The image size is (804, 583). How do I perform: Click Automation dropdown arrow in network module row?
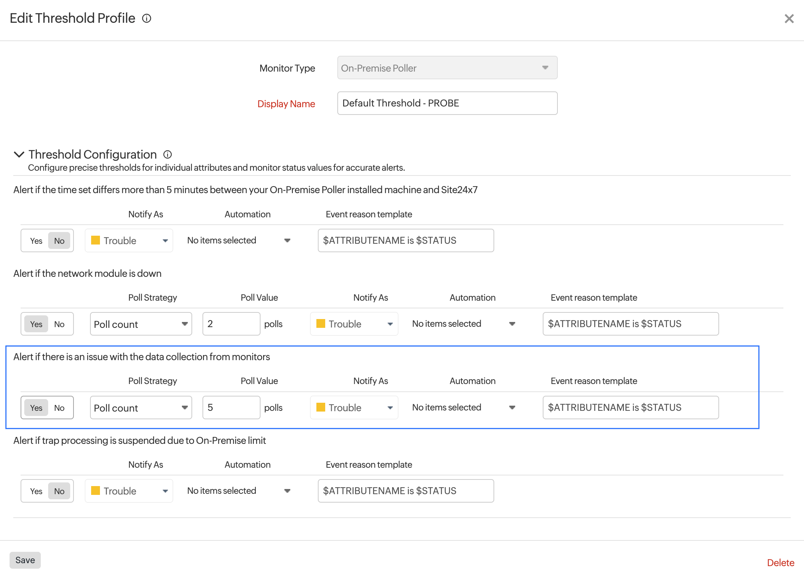tap(512, 324)
